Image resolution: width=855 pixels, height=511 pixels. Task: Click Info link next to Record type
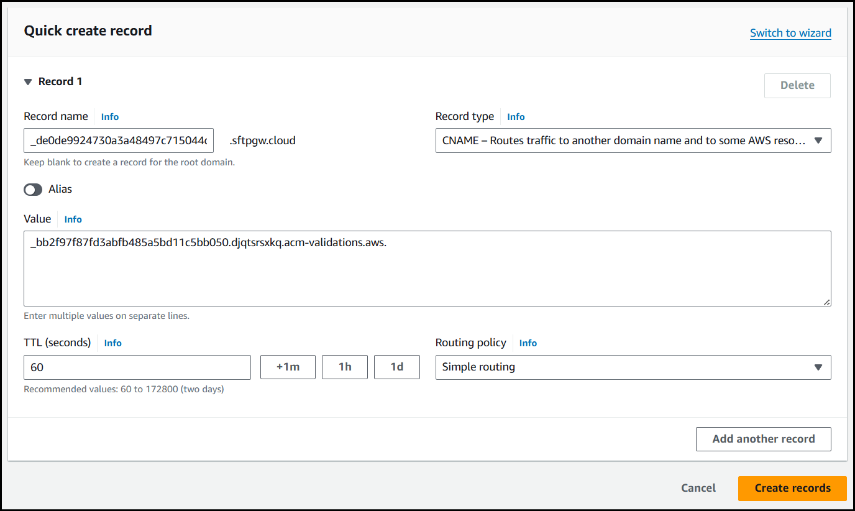pos(516,117)
